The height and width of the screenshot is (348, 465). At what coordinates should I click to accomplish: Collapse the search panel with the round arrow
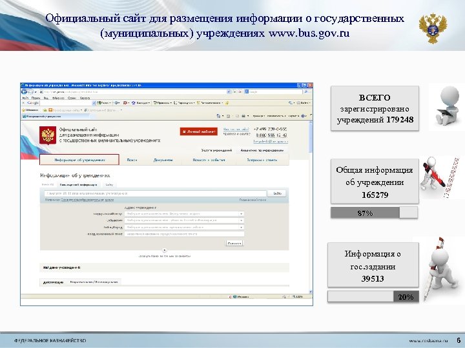pos(165,250)
